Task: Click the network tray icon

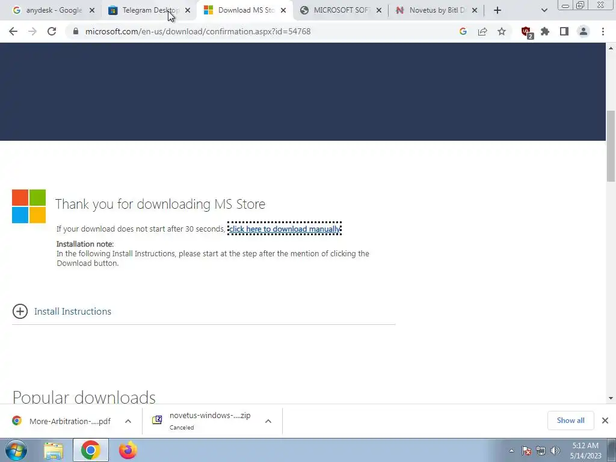Action: point(541,451)
